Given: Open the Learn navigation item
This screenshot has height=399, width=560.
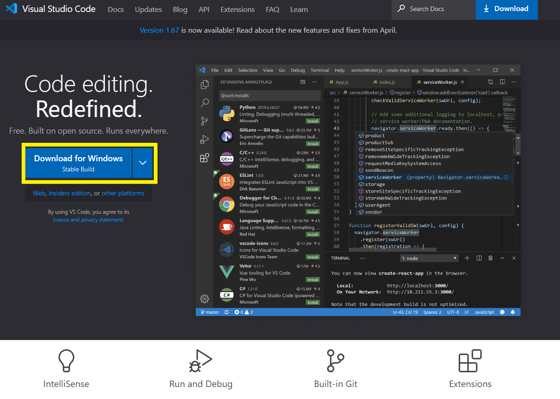Looking at the screenshot, I should pos(299,9).
